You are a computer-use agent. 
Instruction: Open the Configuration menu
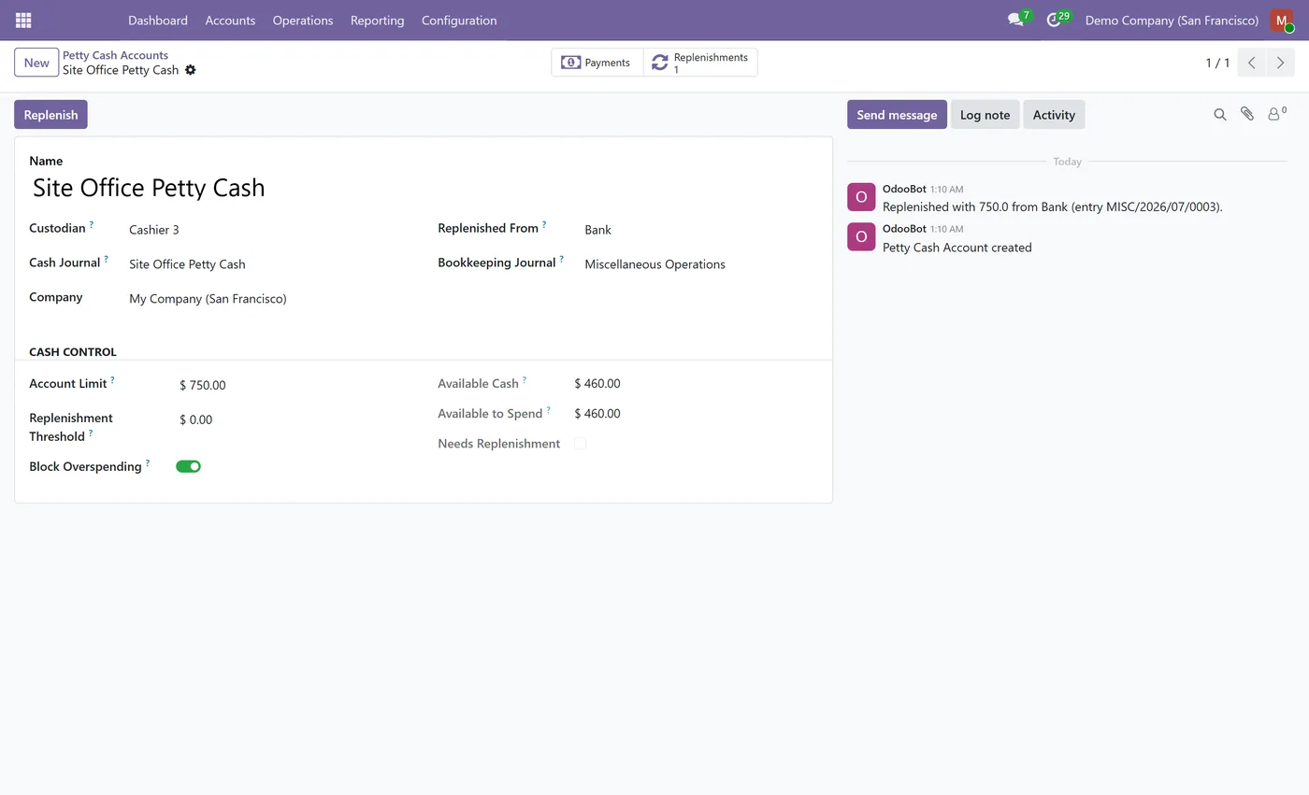pyautogui.click(x=459, y=20)
